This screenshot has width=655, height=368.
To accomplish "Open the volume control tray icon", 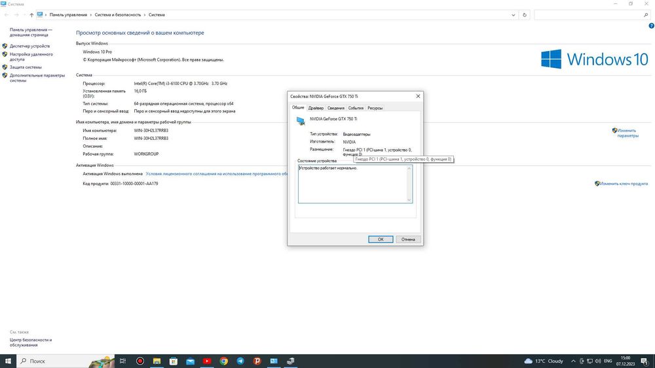I will [x=598, y=361].
